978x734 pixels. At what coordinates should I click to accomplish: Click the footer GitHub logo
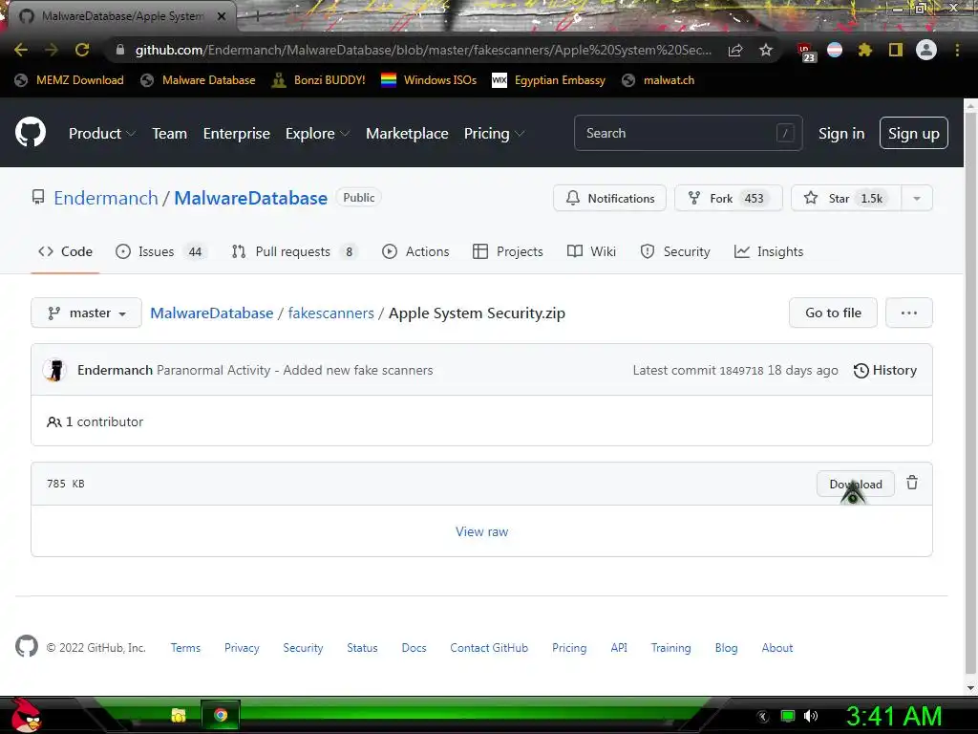click(27, 646)
